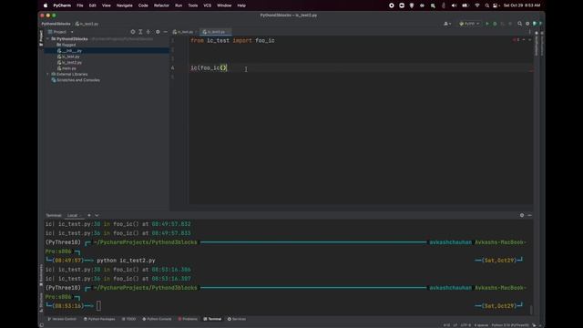Click the Python interpreter in status bar
Screen dimensions: 583x328
click(510, 325)
